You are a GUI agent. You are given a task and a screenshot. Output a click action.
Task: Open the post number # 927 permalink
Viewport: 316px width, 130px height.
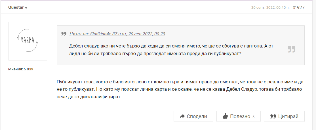click(299, 7)
